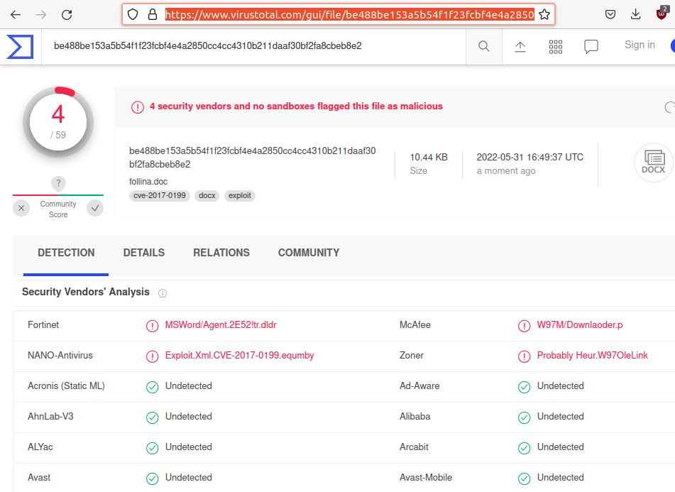Click the search magnifier icon
675x492 pixels.
484,46
